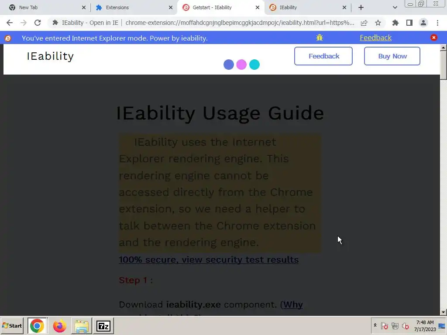Click the vertical scrollbar thumb
This screenshot has height=335, width=447.
point(444,65)
